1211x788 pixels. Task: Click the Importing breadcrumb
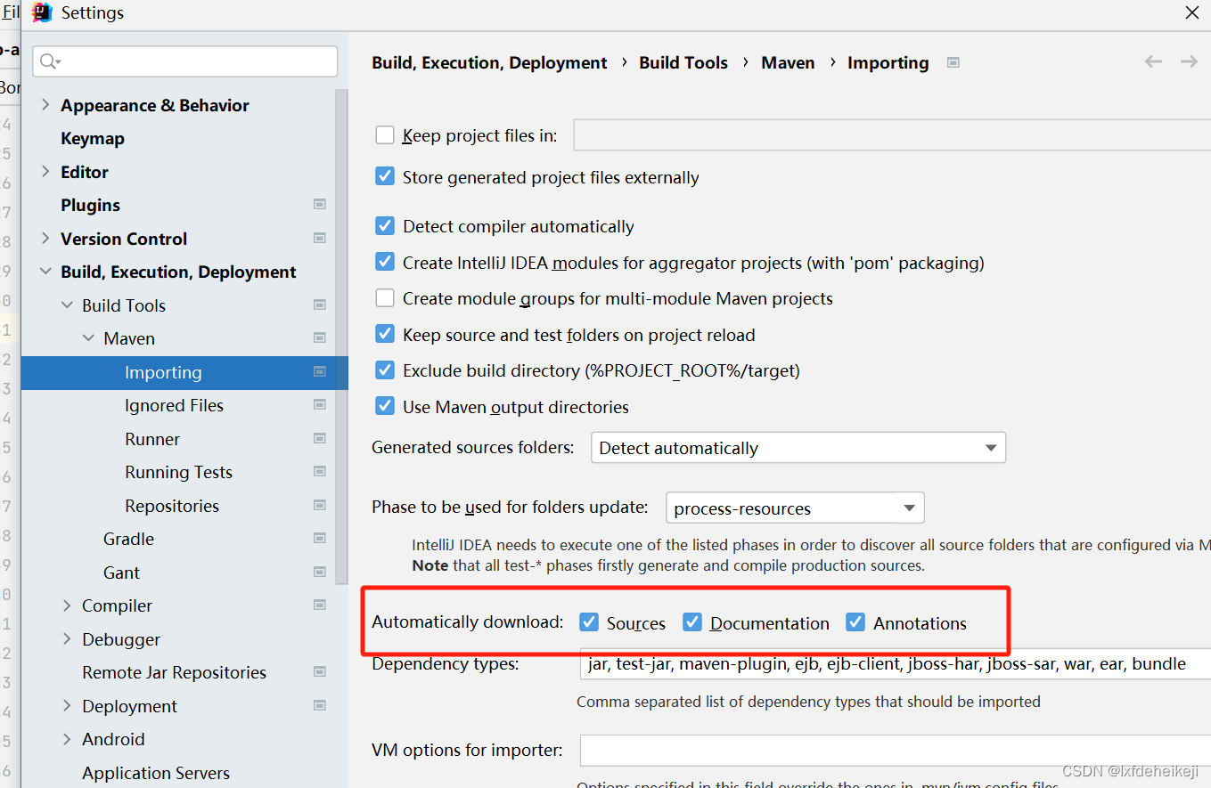888,62
